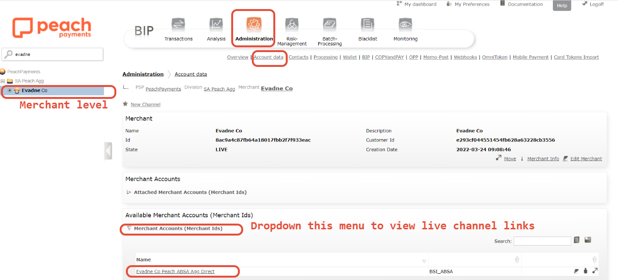This screenshot has width=618, height=280.
Task: Sort by the last column arrows
Action: pyautogui.click(x=595, y=260)
